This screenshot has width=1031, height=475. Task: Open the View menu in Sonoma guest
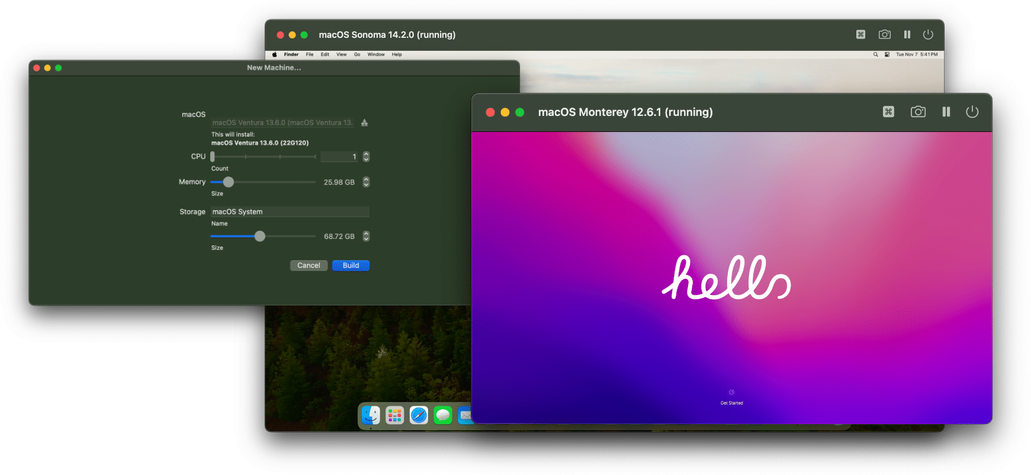click(x=342, y=54)
